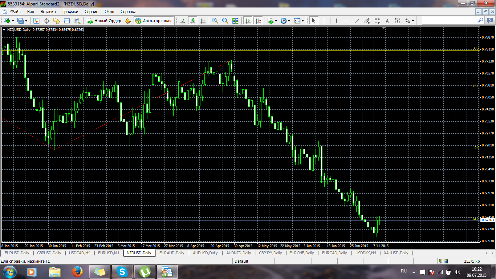Image resolution: width=496 pixels, height=279 pixels.
Task: Select the horizontal line tool
Action: click(346, 21)
